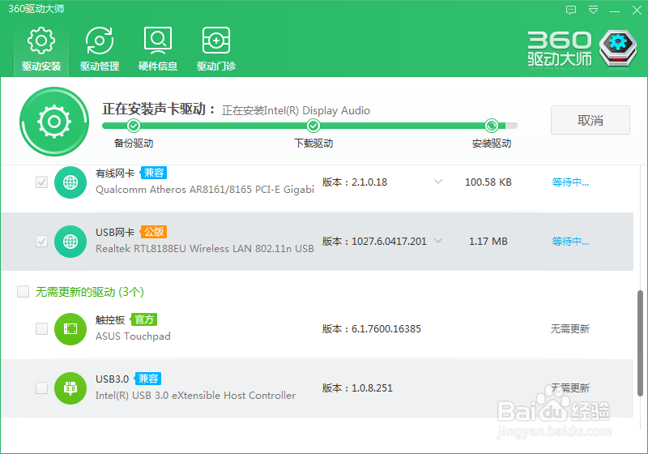Click version 1.0.8.251 text

click(372, 388)
